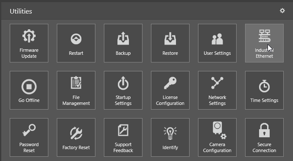The width and height of the screenshot is (293, 161).
Task: Click the Go Offline tile
Action: tap(29, 90)
